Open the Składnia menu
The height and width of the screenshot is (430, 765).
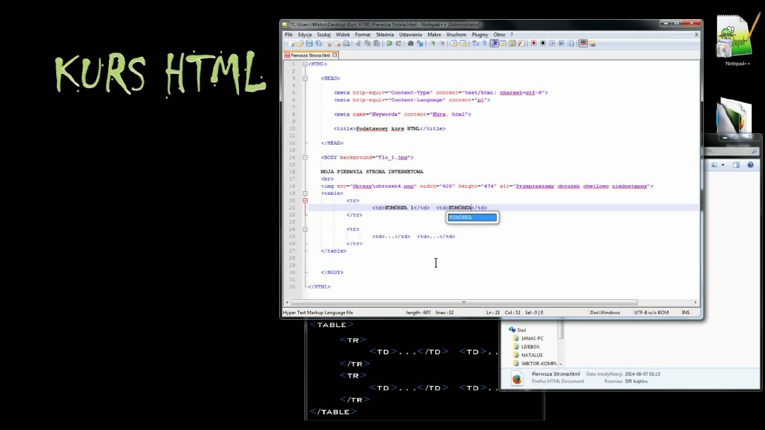point(385,35)
